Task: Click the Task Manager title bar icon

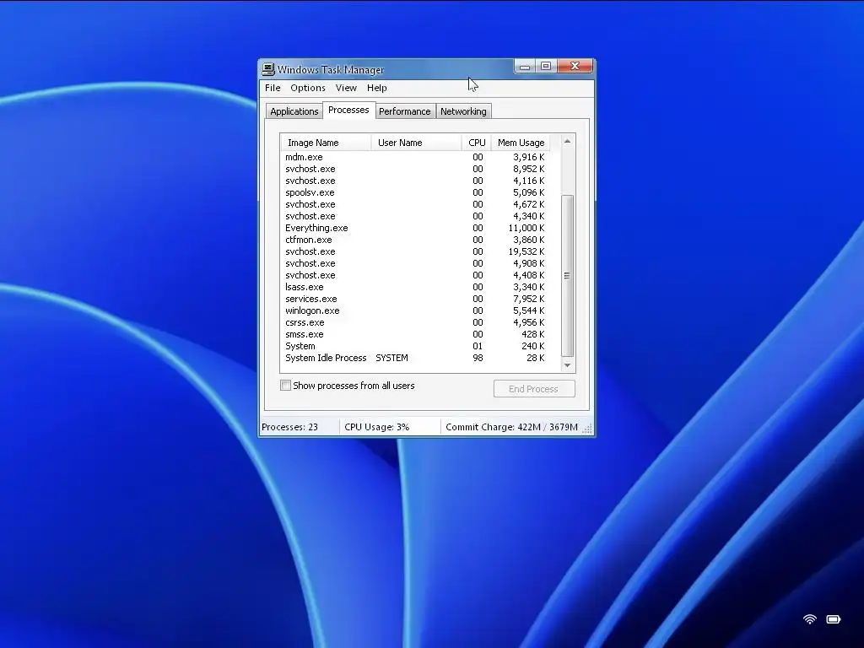Action: (268, 69)
